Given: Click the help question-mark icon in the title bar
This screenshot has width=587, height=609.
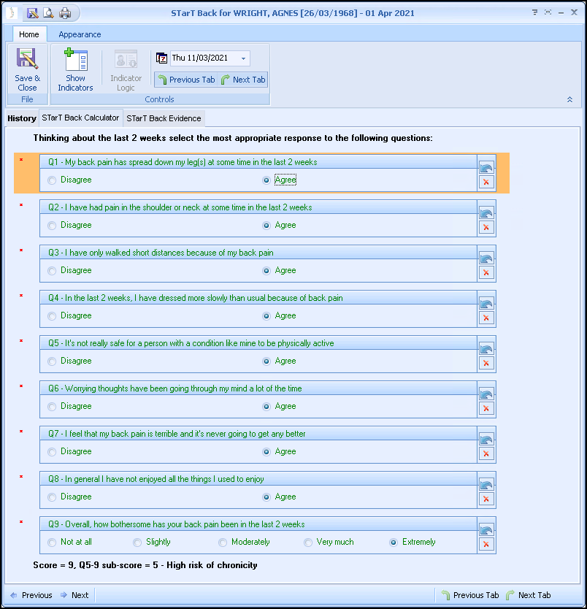Looking at the screenshot, I should (x=534, y=12).
